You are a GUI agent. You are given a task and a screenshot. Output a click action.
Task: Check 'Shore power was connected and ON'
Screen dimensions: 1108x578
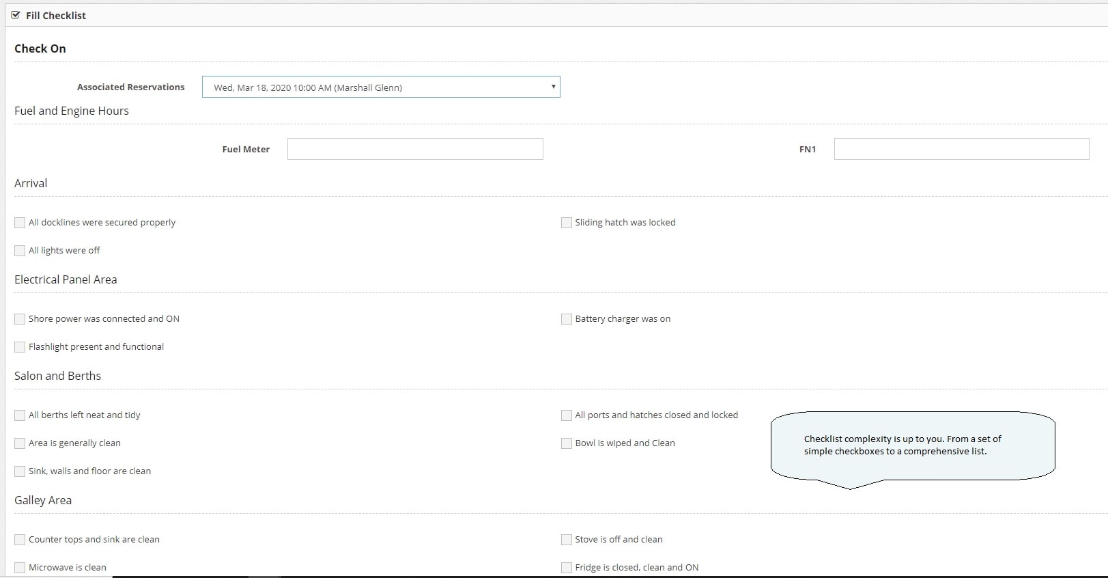[x=20, y=319]
